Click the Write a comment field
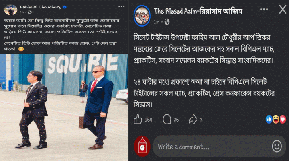 coord(219,146)
